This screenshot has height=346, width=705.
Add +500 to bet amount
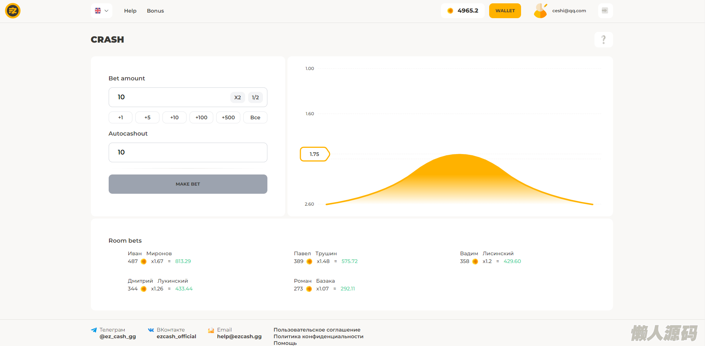tap(228, 117)
